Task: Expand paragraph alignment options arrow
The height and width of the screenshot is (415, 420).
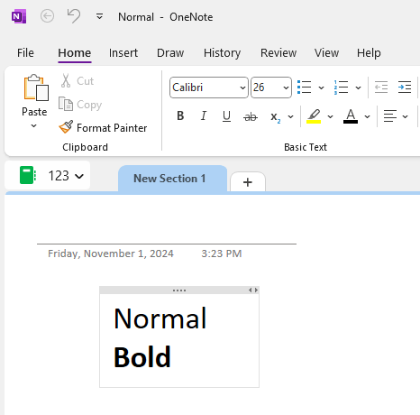Action: point(405,116)
